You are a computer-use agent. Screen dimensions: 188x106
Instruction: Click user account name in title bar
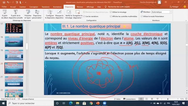148,2
